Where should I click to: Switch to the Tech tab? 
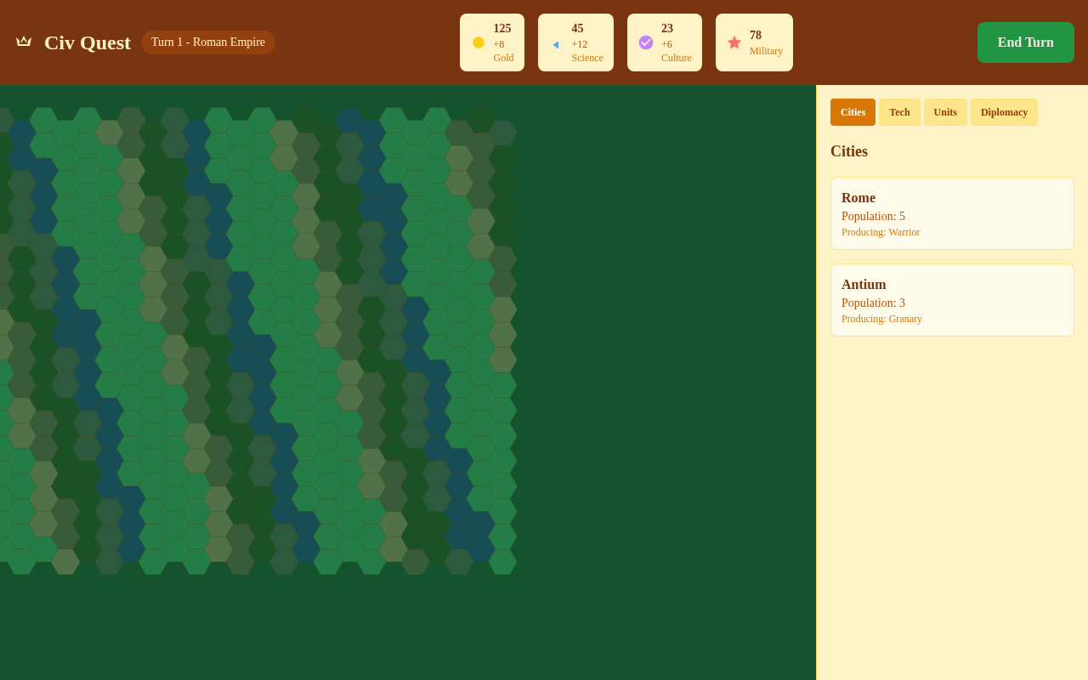coord(899,111)
